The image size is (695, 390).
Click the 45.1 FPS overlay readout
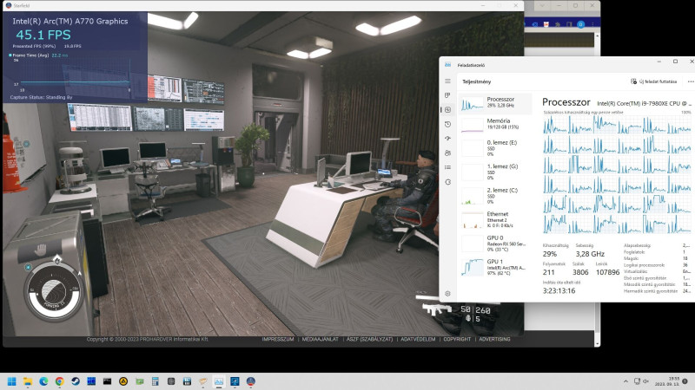pyautogui.click(x=43, y=35)
